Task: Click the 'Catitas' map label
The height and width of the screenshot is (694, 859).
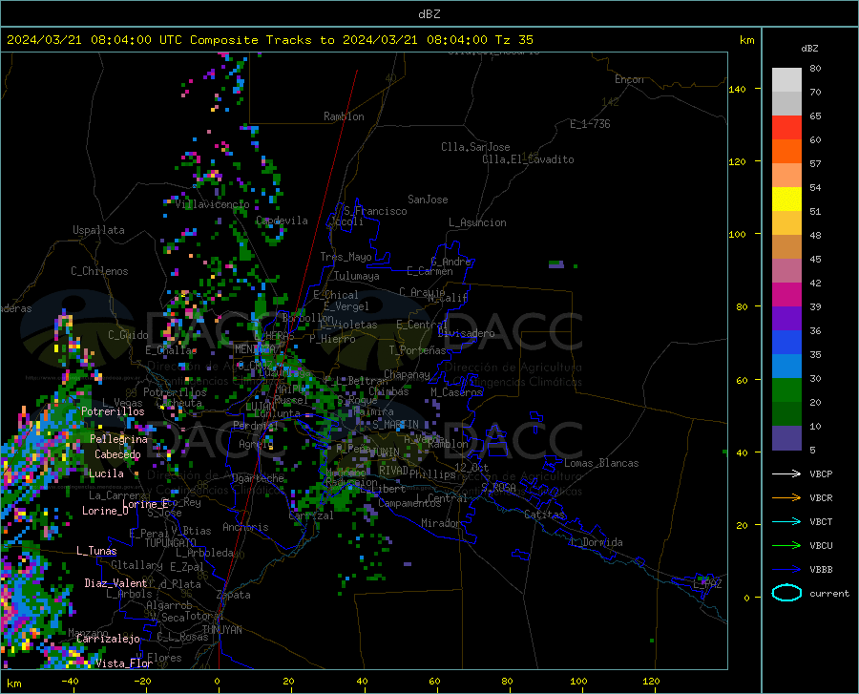Action: [x=544, y=515]
